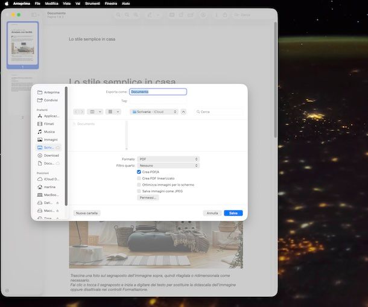The height and width of the screenshot is (307, 368).
Task: Click the Annulla button
Action: [212, 213]
